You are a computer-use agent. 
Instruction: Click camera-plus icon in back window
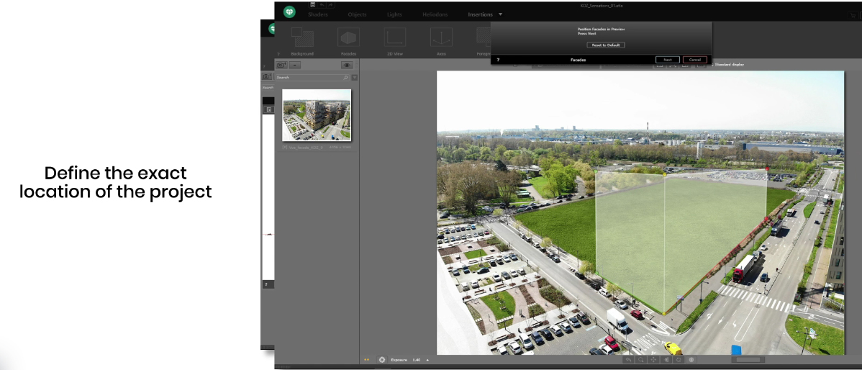[x=267, y=76]
